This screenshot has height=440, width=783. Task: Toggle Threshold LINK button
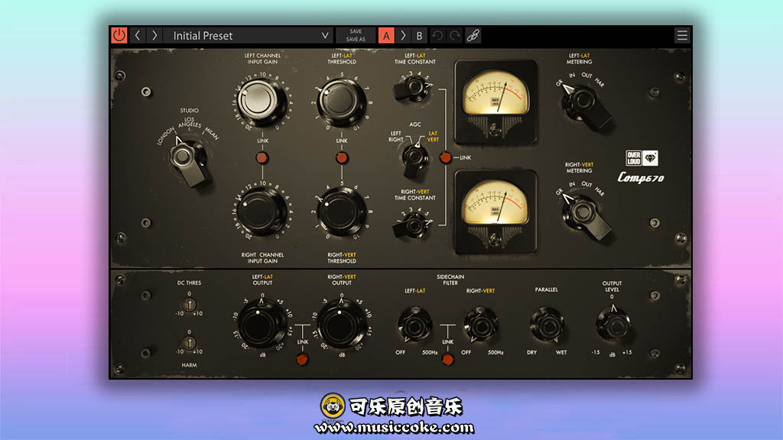[x=342, y=158]
